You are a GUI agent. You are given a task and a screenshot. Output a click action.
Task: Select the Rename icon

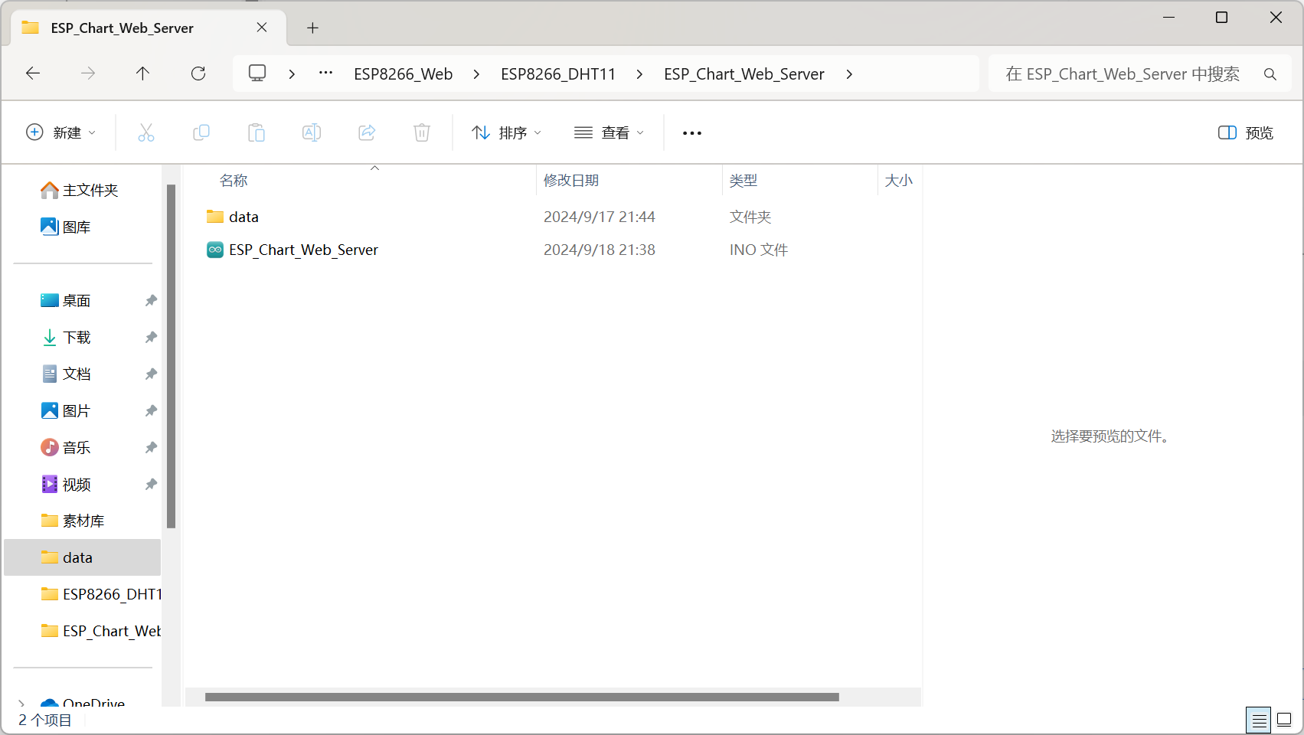click(312, 132)
